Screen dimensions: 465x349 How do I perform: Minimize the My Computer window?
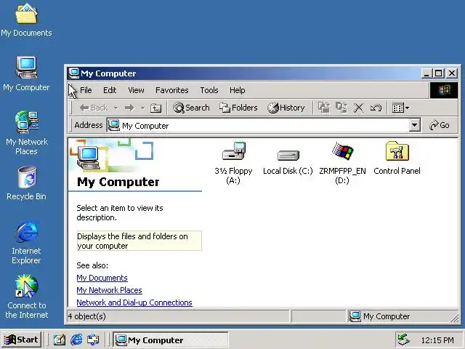click(427, 73)
